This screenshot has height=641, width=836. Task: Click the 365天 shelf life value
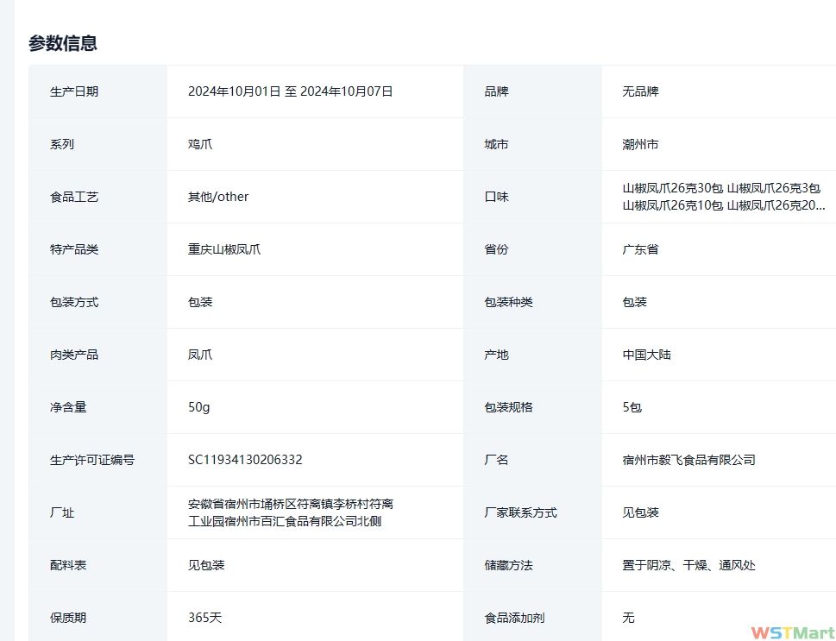pos(205,618)
